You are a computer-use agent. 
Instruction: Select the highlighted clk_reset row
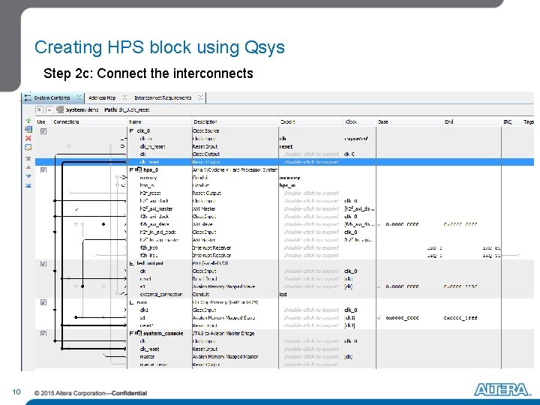point(284,162)
